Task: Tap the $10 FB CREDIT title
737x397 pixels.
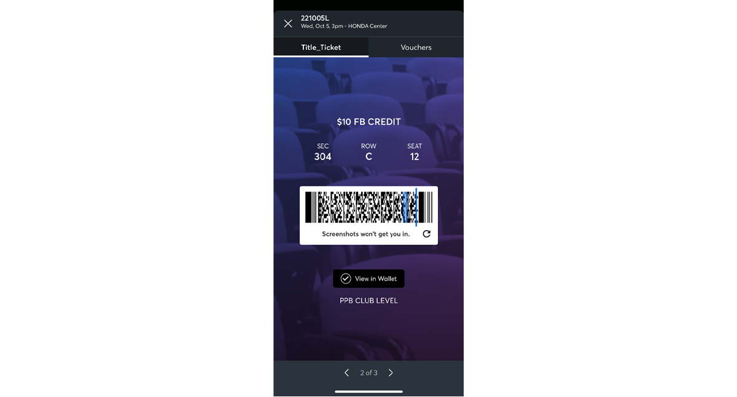Action: click(x=368, y=122)
